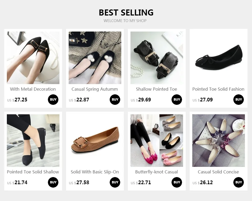Open the black bow ballet flat photo
The height and width of the screenshot is (201, 252).
tap(219, 58)
